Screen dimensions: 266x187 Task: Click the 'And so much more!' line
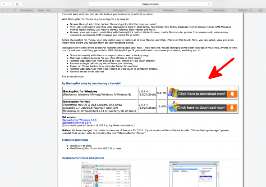tap(73, 76)
